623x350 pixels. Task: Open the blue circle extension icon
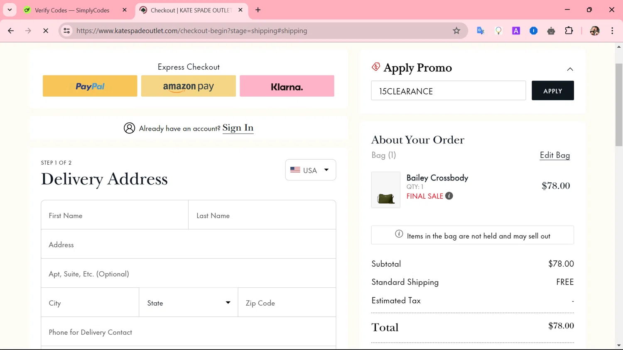click(534, 31)
